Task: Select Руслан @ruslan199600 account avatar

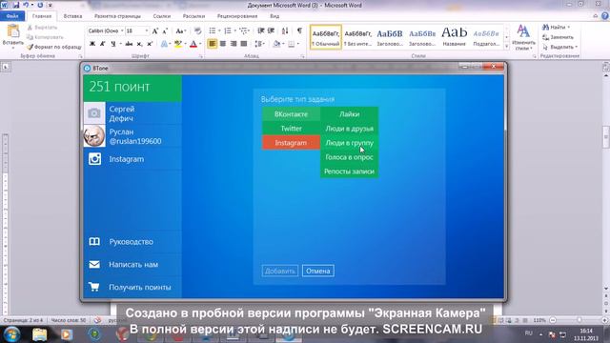Action: (x=94, y=136)
